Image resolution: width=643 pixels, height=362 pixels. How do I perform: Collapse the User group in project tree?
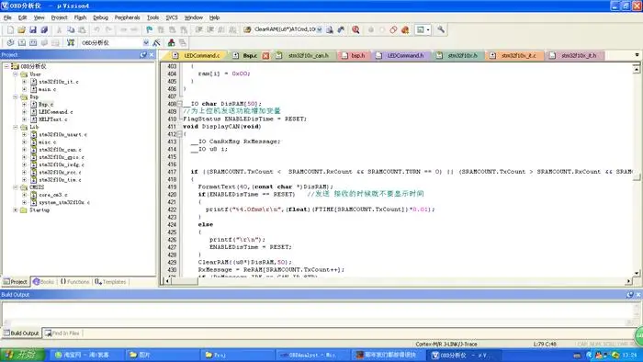(16, 74)
